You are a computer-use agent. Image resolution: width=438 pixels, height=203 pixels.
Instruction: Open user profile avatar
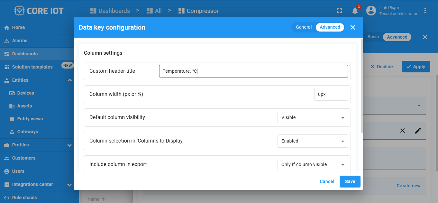pyautogui.click(x=371, y=11)
